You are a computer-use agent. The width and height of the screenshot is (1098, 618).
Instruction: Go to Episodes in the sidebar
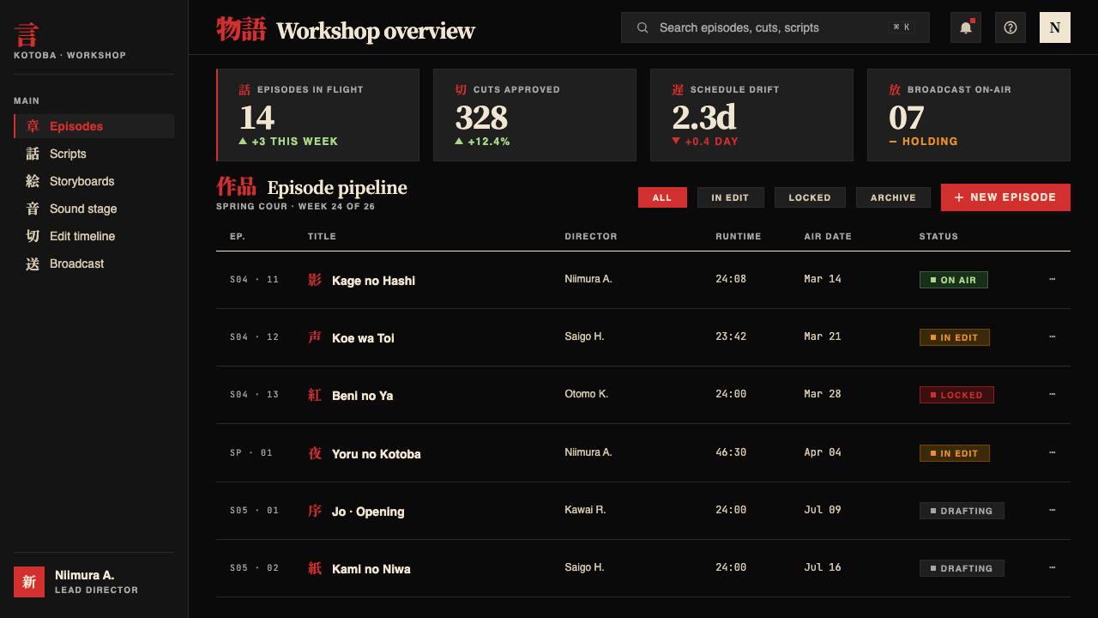coord(94,126)
